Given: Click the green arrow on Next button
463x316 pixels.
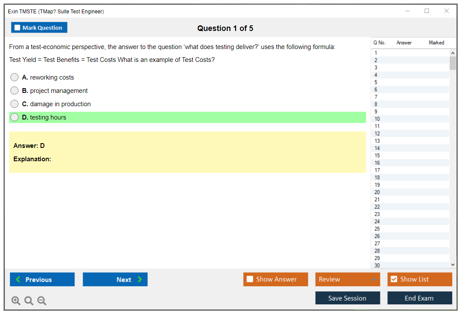Looking at the screenshot, I should (x=140, y=279).
